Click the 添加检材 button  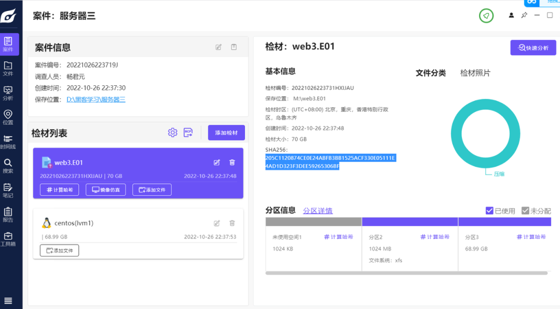pos(226,133)
